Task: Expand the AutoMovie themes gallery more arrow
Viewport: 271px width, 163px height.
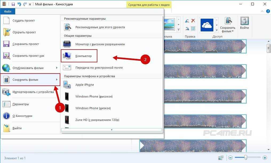Action: click(178, 30)
